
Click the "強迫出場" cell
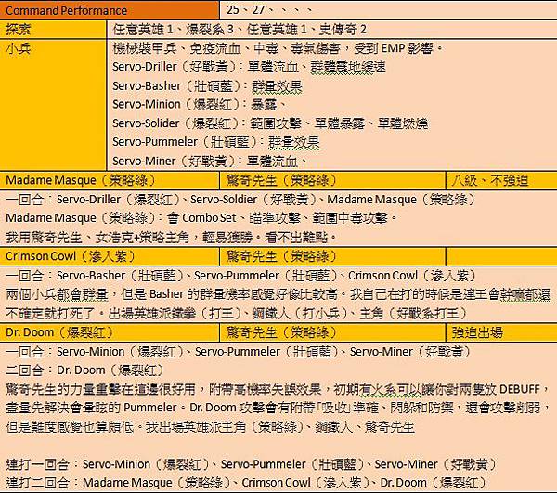point(501,332)
